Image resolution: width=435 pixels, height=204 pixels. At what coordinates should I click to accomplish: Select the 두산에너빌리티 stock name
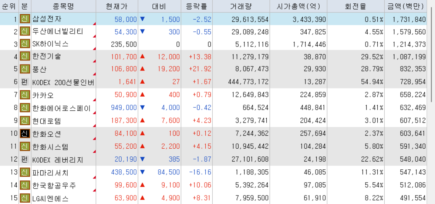click(x=58, y=31)
